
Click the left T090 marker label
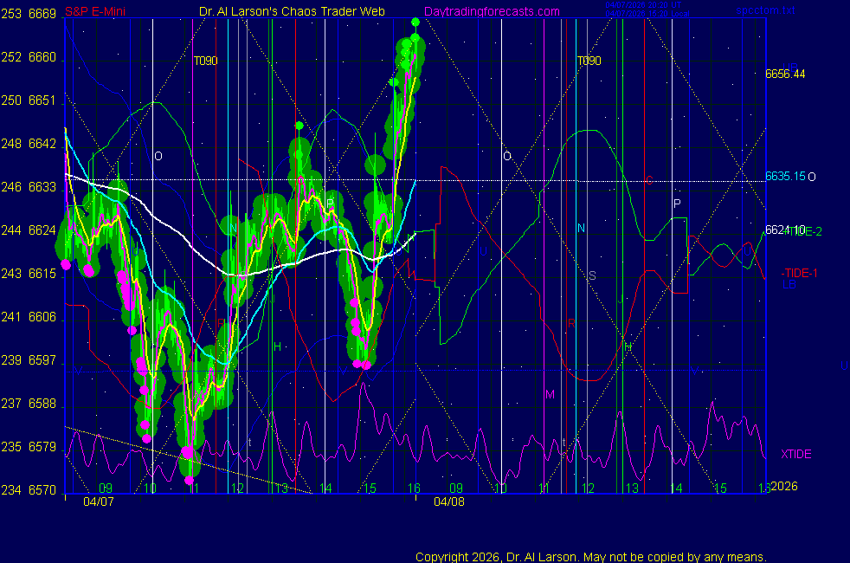[205, 61]
